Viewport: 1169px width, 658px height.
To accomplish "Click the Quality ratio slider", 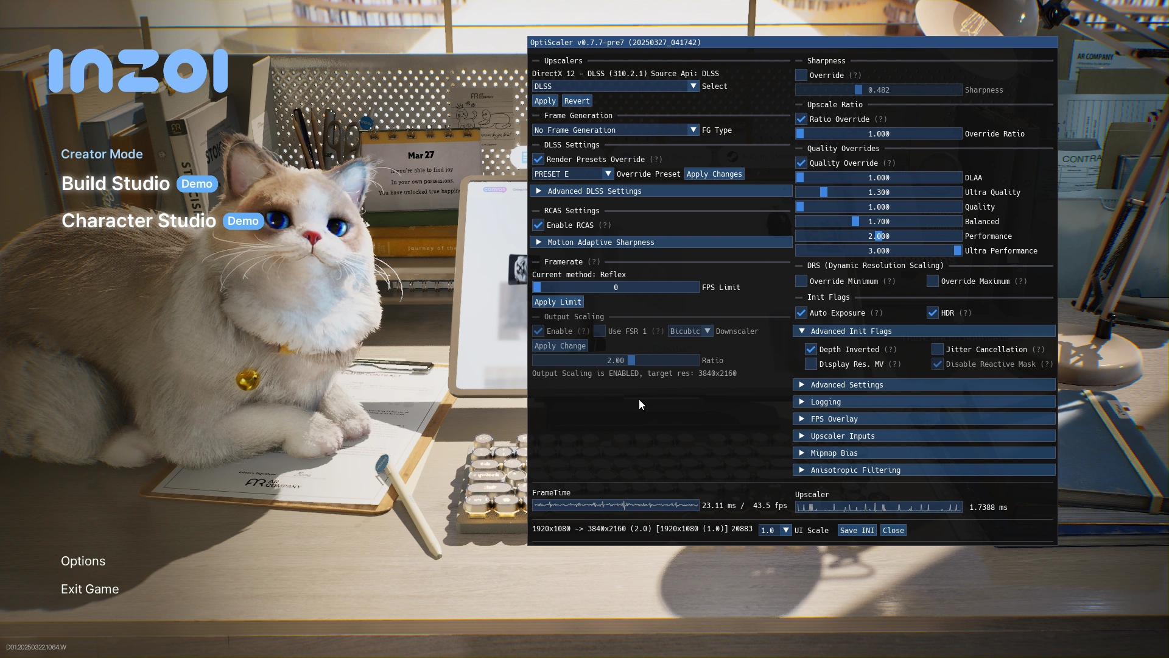I will [x=879, y=207].
